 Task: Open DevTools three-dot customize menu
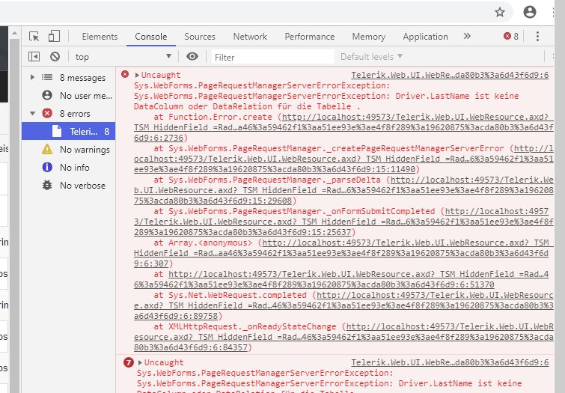pos(537,37)
